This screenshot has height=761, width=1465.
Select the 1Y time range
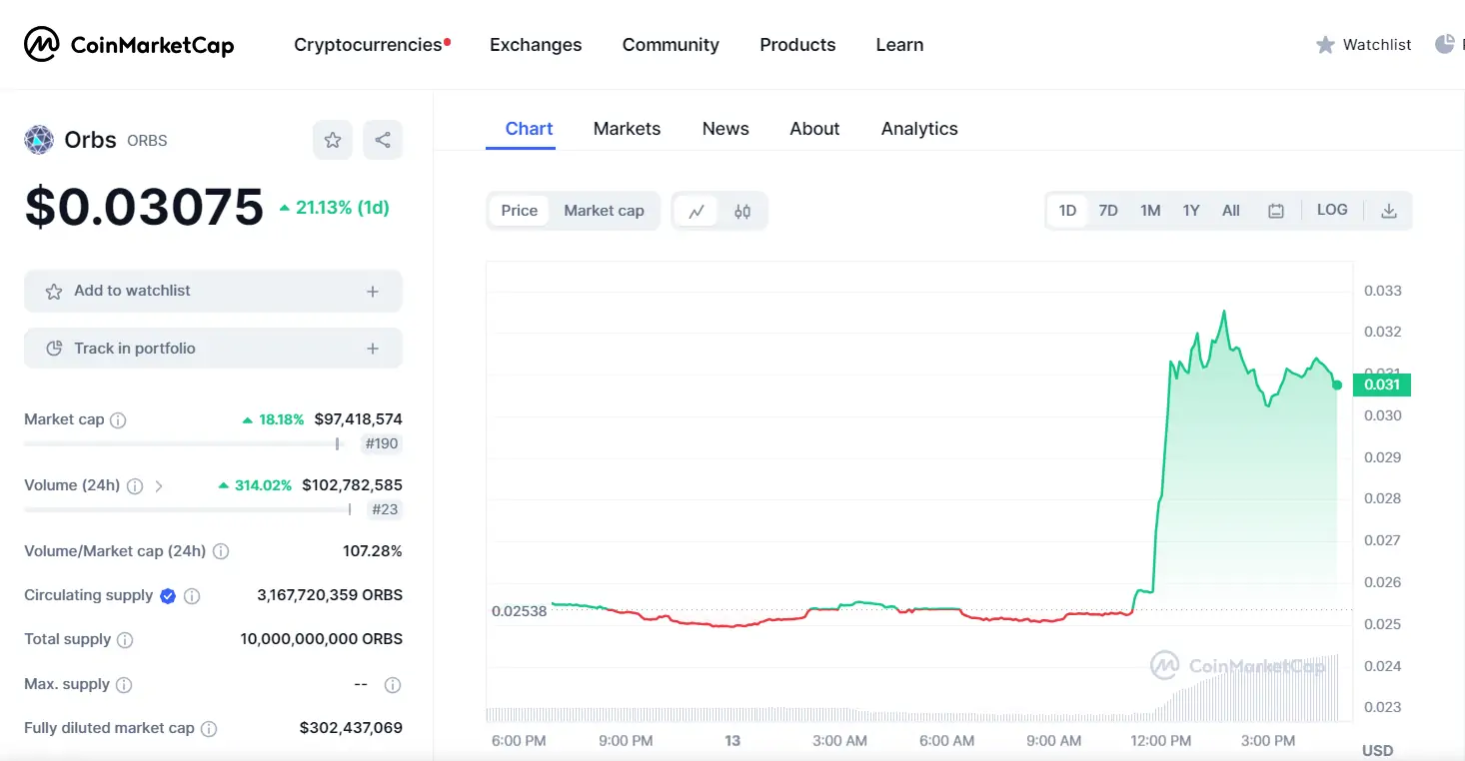(1191, 211)
